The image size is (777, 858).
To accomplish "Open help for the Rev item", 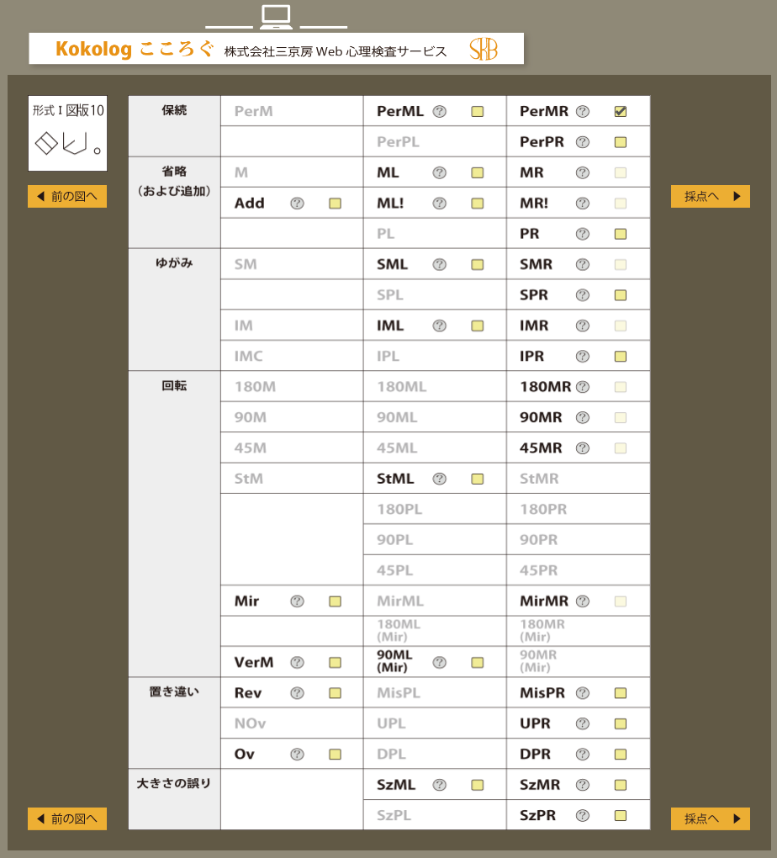I will point(296,693).
